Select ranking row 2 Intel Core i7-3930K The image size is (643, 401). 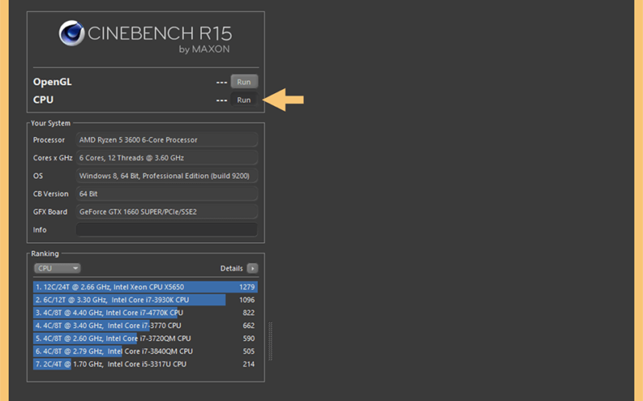(145, 300)
